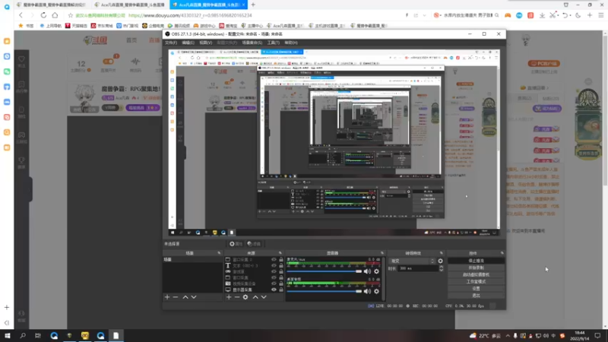Viewport: 608px width, 342px height.
Task: Open source Filters button above panels
Action: tap(254, 244)
